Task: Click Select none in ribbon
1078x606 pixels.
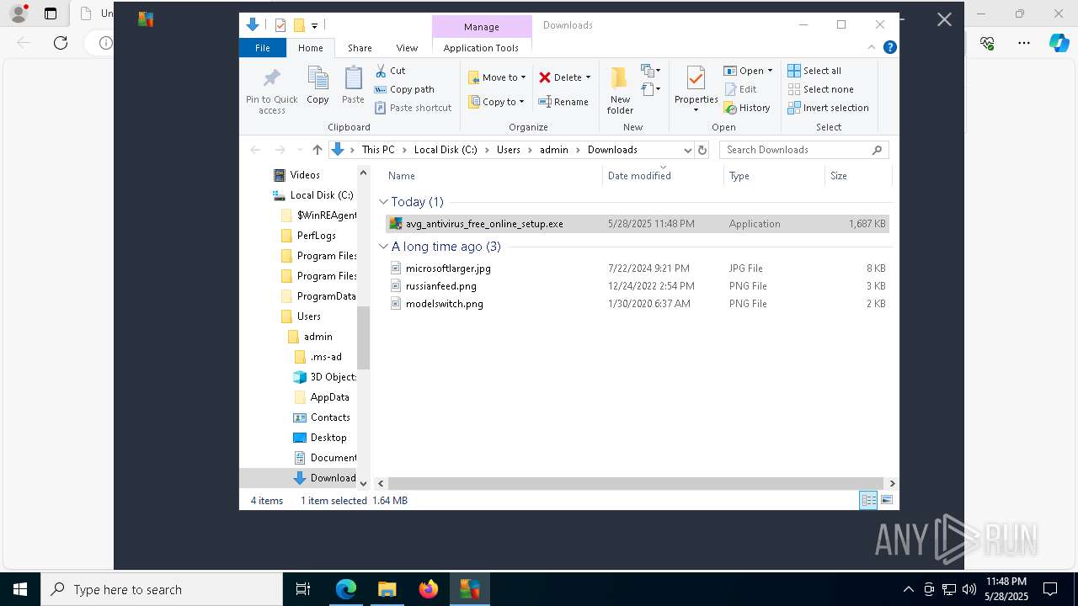Action: (x=821, y=89)
